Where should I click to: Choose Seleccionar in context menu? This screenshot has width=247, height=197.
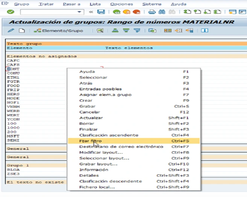[x=134, y=78]
